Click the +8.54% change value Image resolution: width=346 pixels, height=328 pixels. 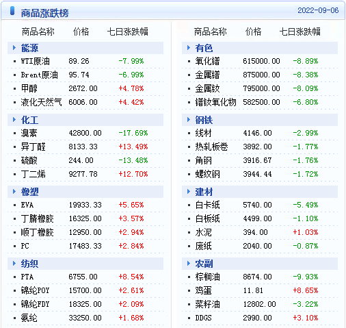tap(131, 277)
